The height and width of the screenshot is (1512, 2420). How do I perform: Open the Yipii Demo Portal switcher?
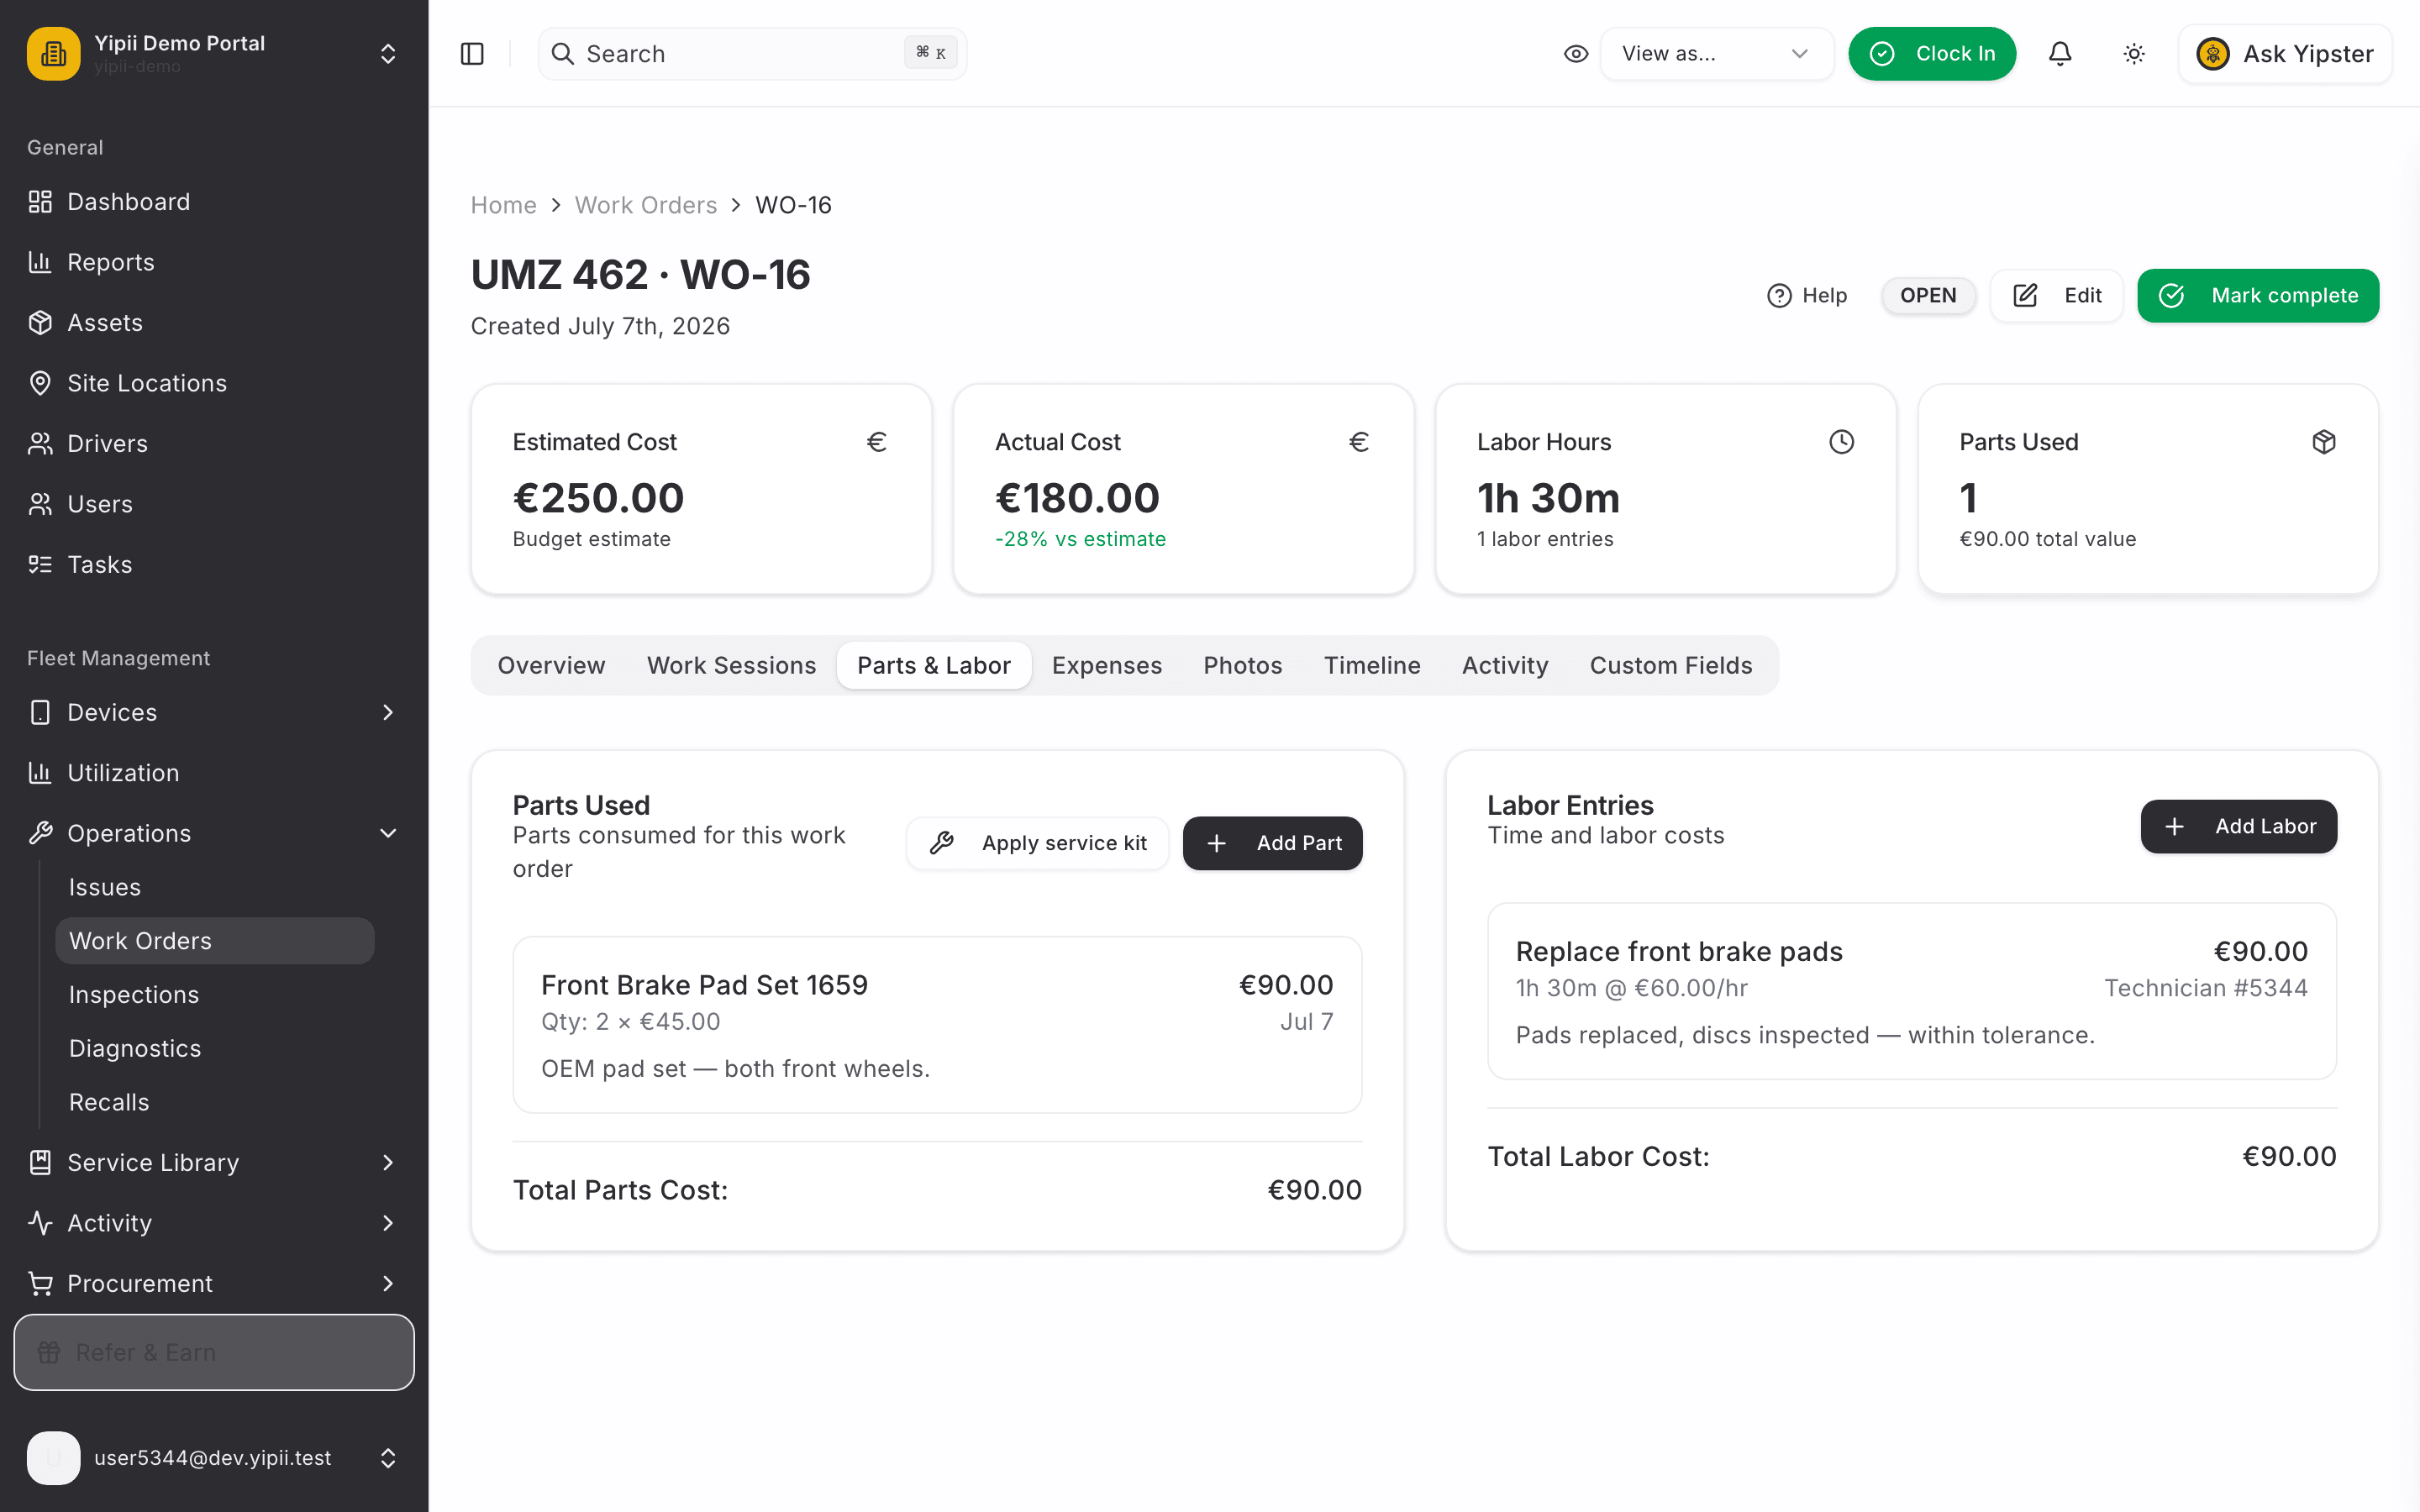tap(214, 54)
